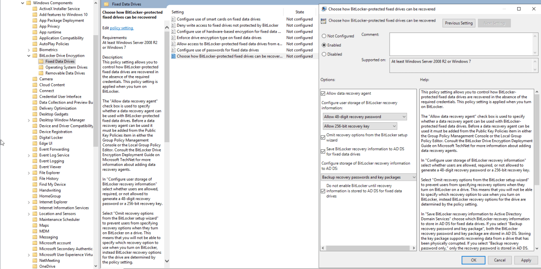Click the 'Enforce drive encryption type' policy icon
The width and height of the screenshot is (541, 269).
pos(173,38)
